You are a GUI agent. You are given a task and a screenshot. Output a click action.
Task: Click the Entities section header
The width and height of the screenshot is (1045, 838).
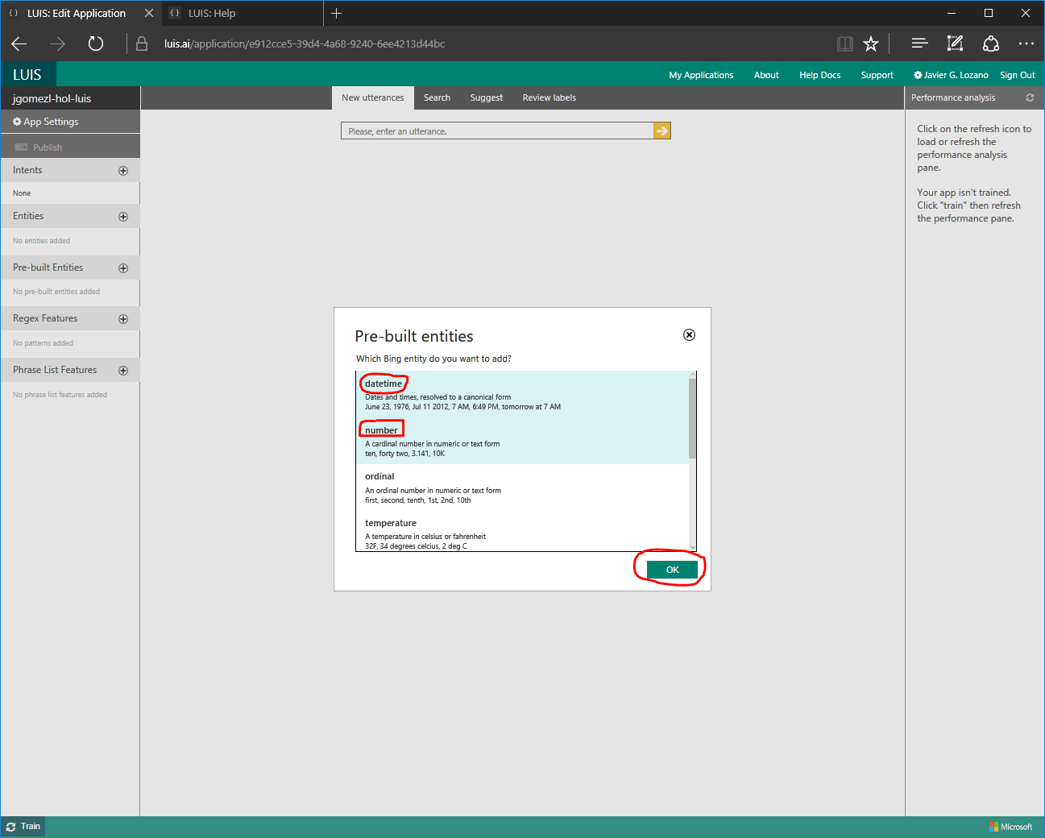pyautogui.click(x=70, y=216)
